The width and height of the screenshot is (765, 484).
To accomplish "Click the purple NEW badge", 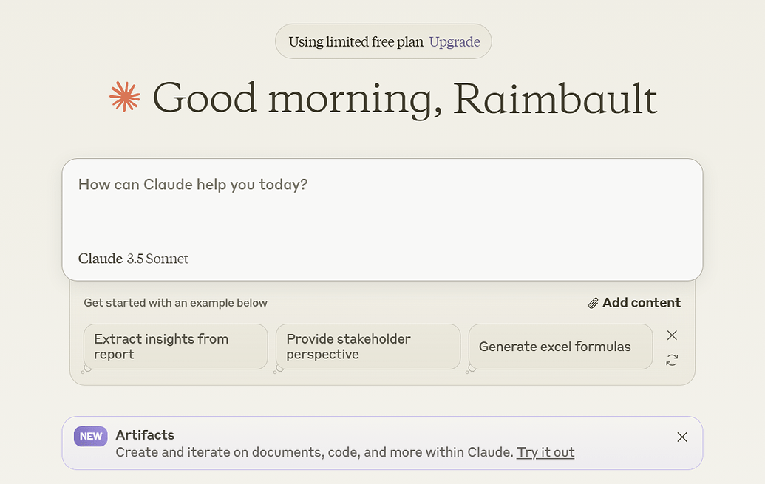I will pyautogui.click(x=91, y=436).
